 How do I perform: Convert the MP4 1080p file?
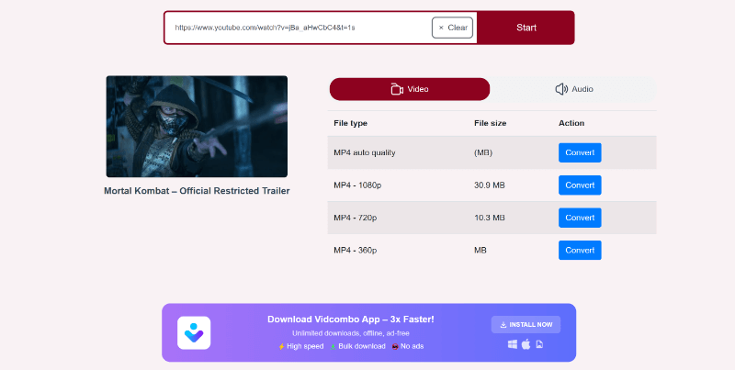click(580, 185)
